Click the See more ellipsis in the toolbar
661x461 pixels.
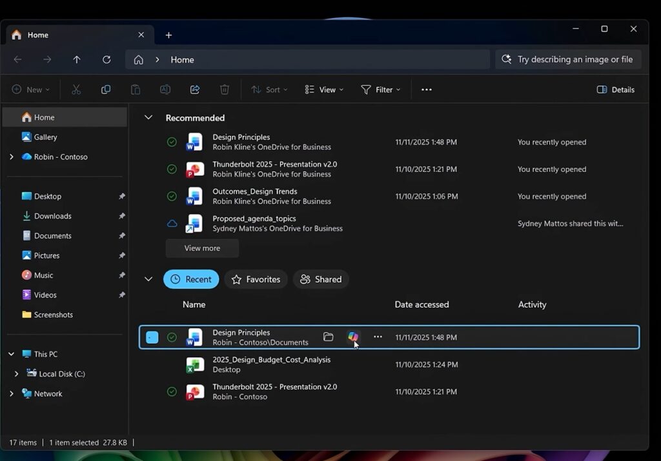(426, 89)
